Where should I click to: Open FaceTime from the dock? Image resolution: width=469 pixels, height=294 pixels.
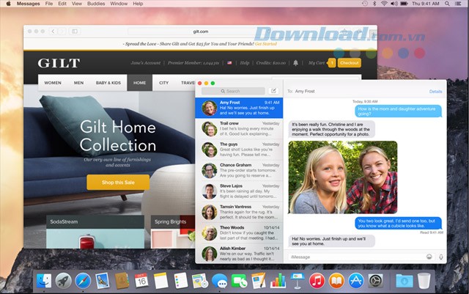tap(239, 280)
